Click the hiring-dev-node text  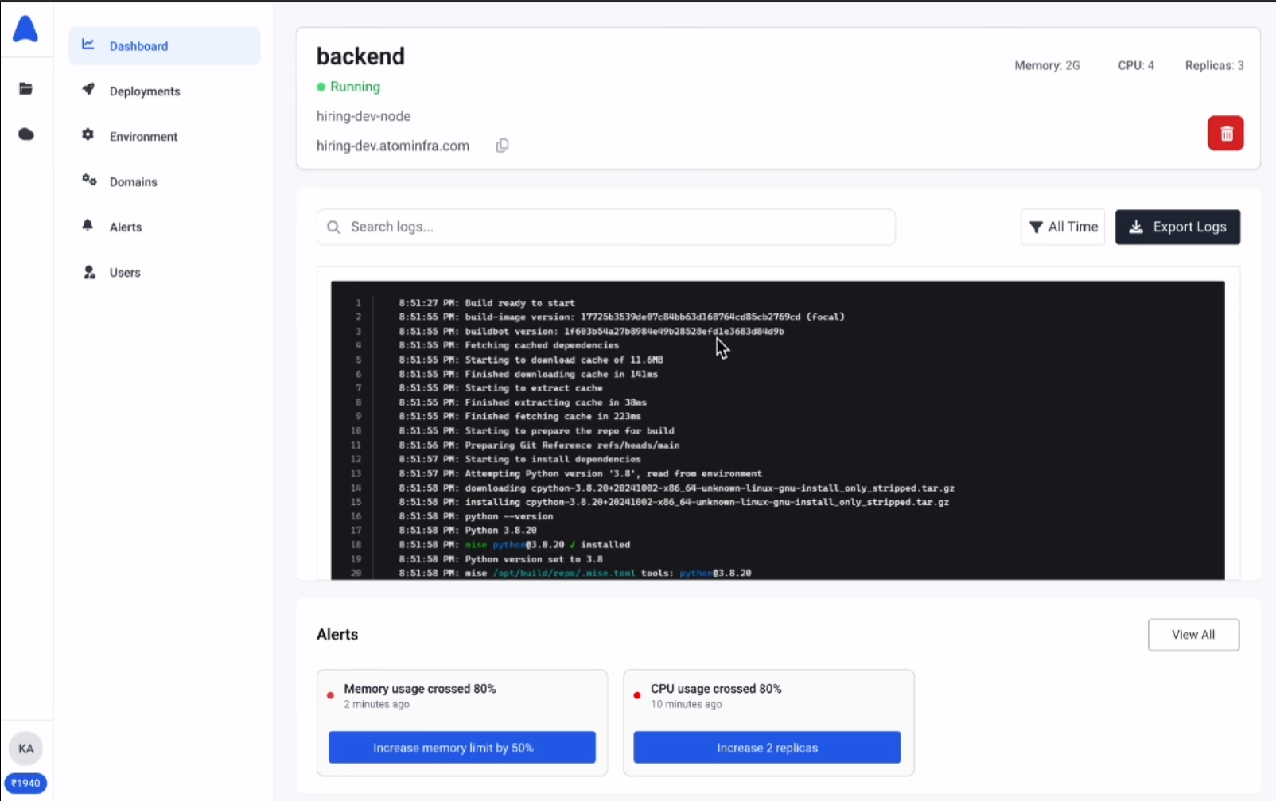364,116
